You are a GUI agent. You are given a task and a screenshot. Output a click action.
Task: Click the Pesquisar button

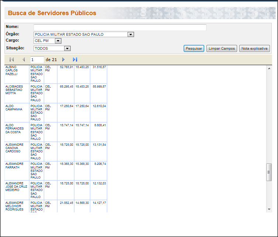click(x=194, y=49)
